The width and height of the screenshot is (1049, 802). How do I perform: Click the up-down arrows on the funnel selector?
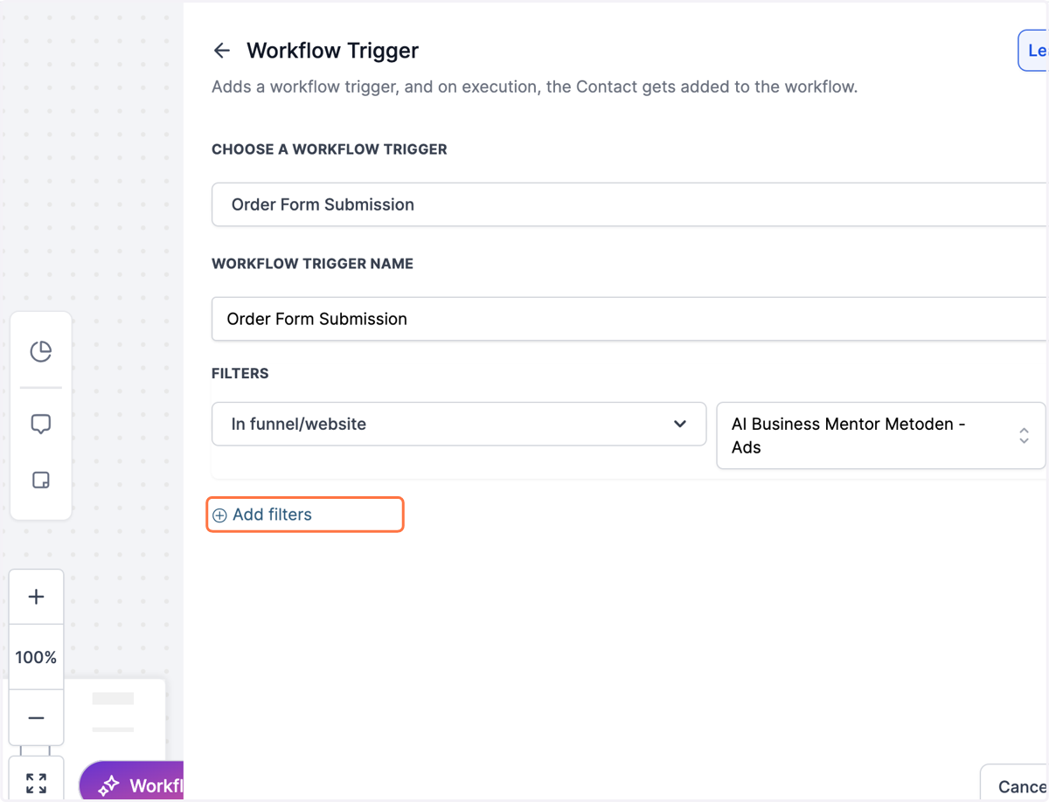(1024, 435)
